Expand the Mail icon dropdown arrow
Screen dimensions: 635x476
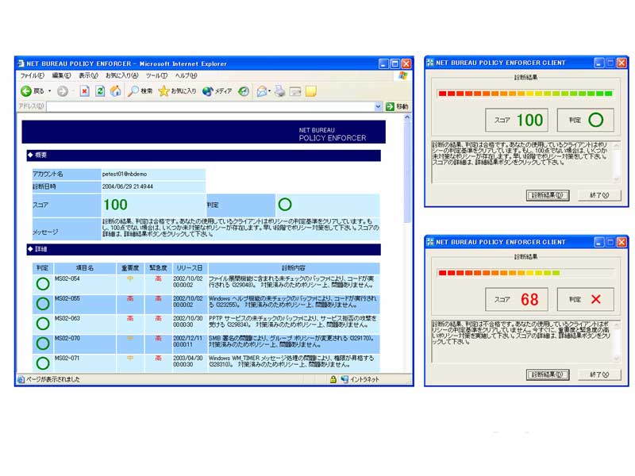click(270, 91)
